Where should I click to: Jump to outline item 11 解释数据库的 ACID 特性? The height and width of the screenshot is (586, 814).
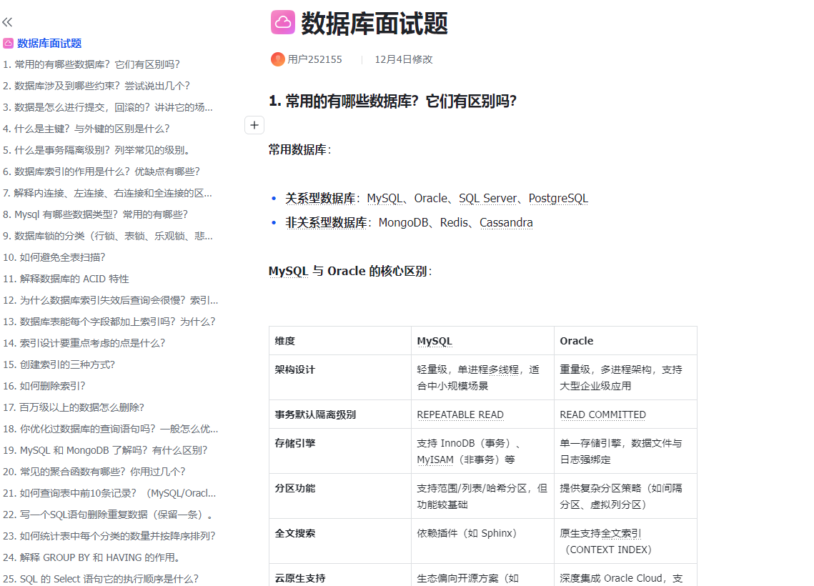tap(66, 279)
